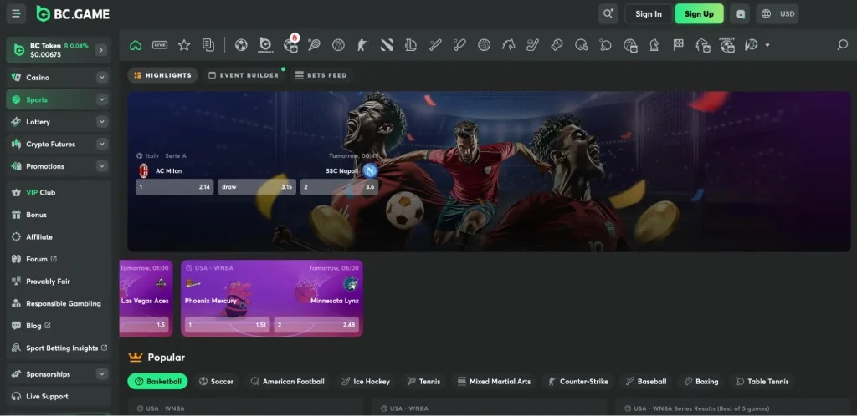Select the racing checkered flag icon
Screen dimensions: 857x416
pos(680,45)
